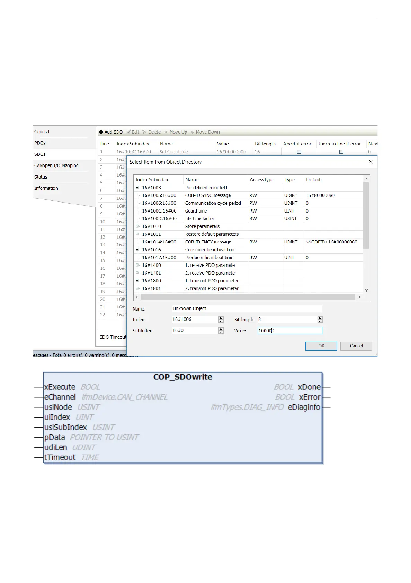Increase the Bit length spinner

coord(320,318)
